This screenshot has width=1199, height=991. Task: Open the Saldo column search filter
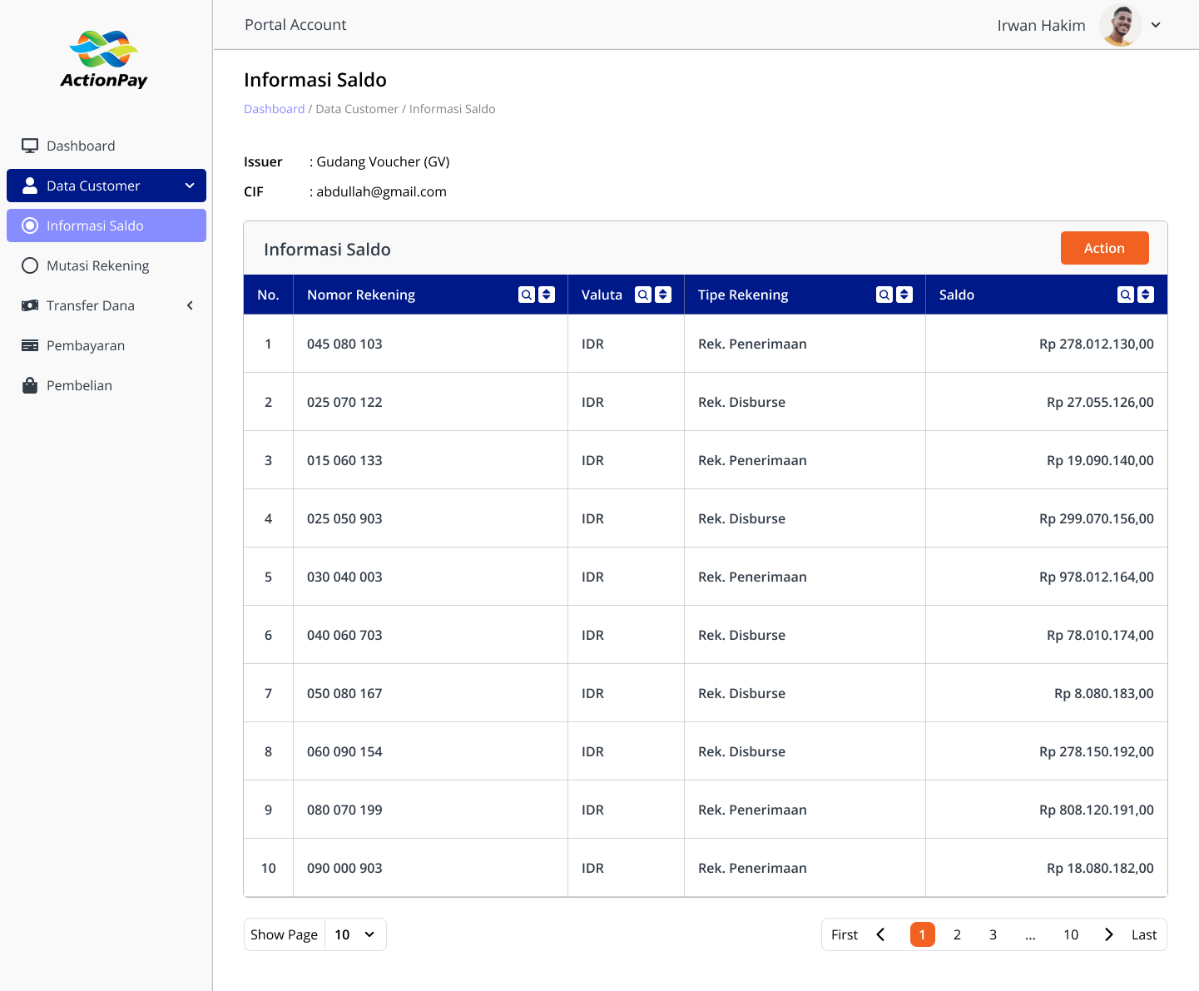(x=1125, y=294)
